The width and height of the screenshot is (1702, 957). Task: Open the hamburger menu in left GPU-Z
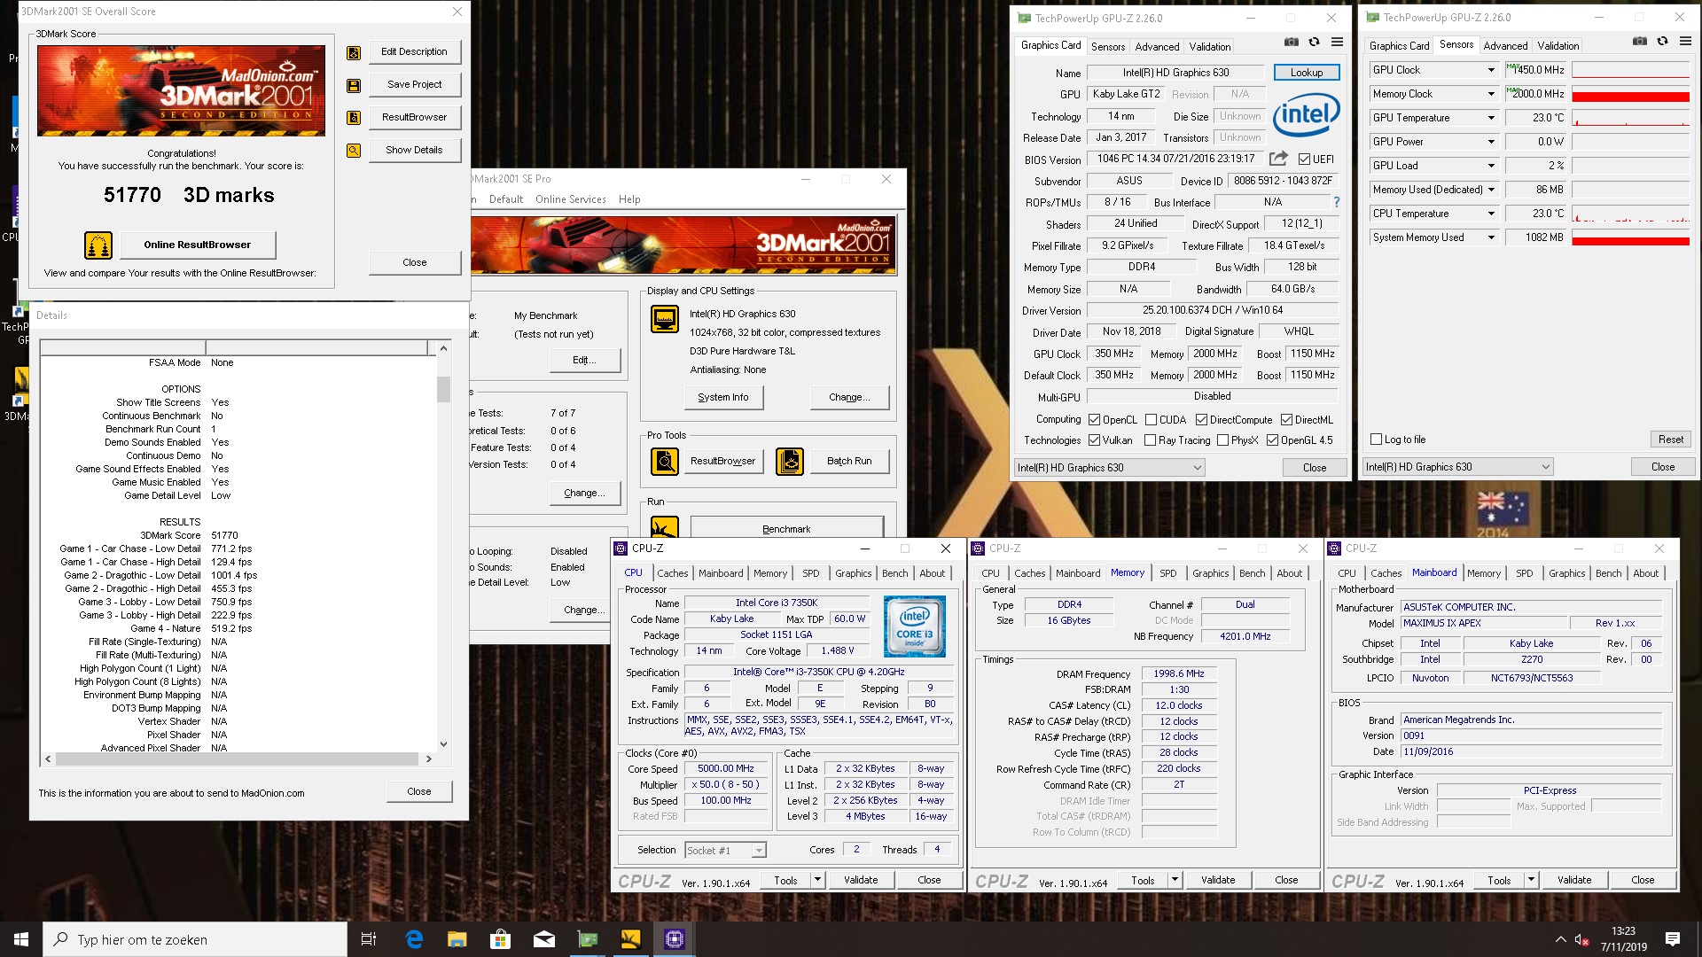click(x=1337, y=42)
